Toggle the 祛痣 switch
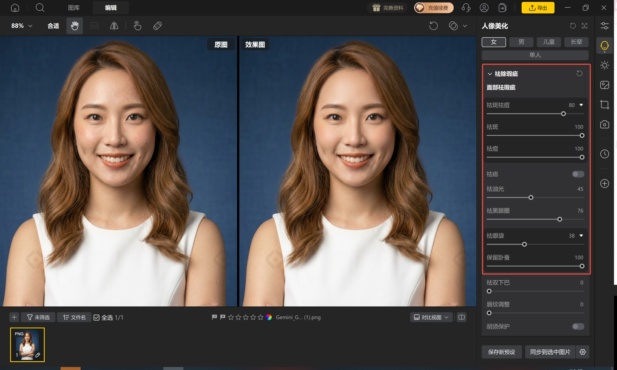The width and height of the screenshot is (617, 370). pyautogui.click(x=578, y=174)
